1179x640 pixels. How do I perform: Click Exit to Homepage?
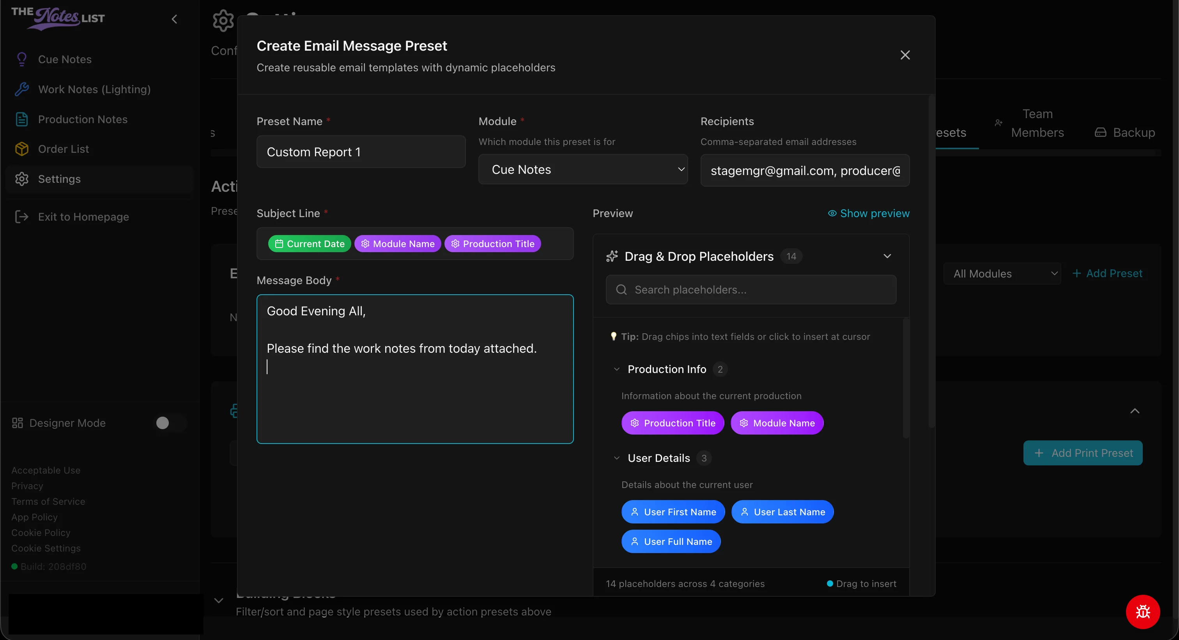point(99,217)
